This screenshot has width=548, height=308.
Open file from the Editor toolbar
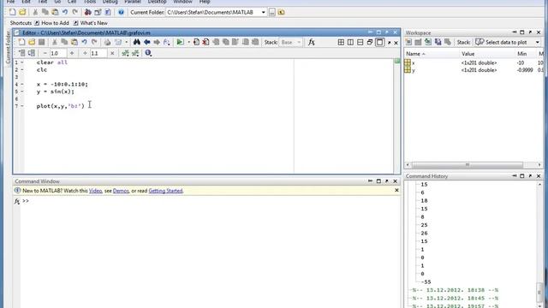[32, 42]
